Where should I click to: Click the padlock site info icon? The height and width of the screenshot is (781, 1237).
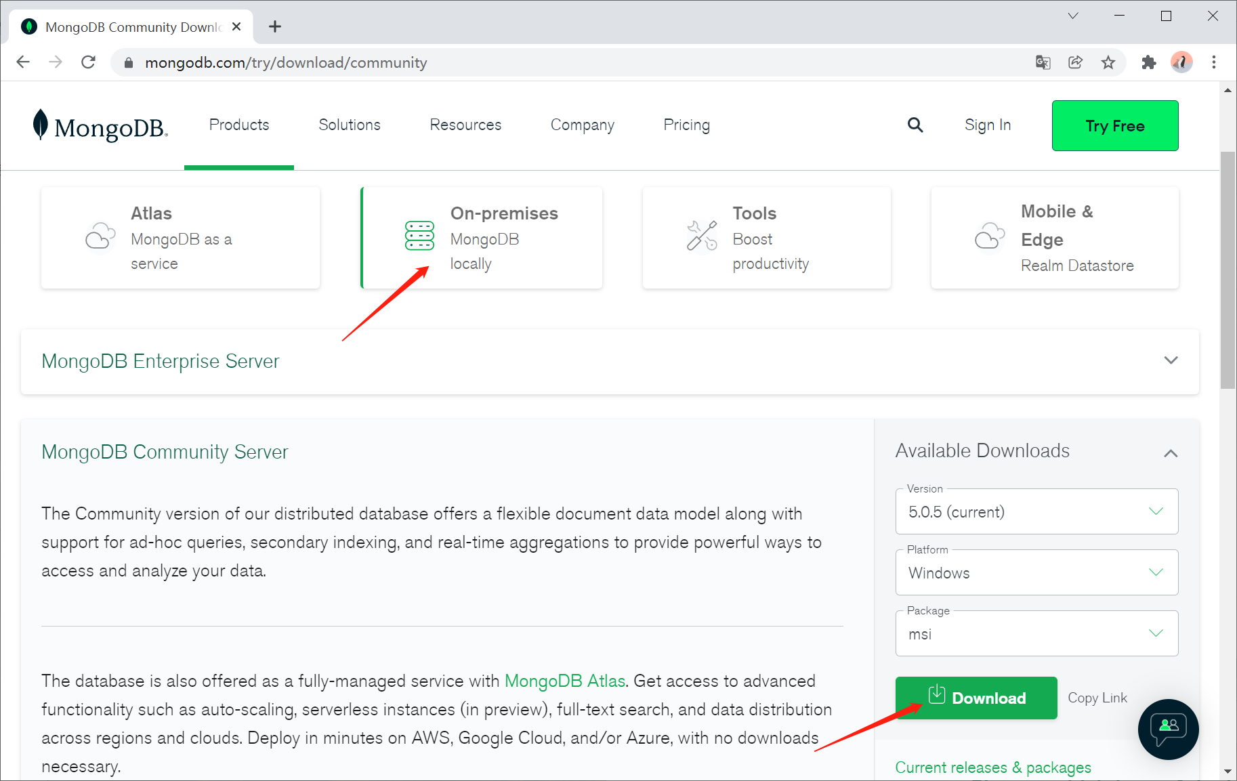coord(128,63)
